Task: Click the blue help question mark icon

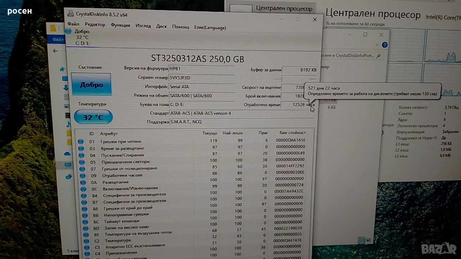Action: pyautogui.click(x=385, y=45)
